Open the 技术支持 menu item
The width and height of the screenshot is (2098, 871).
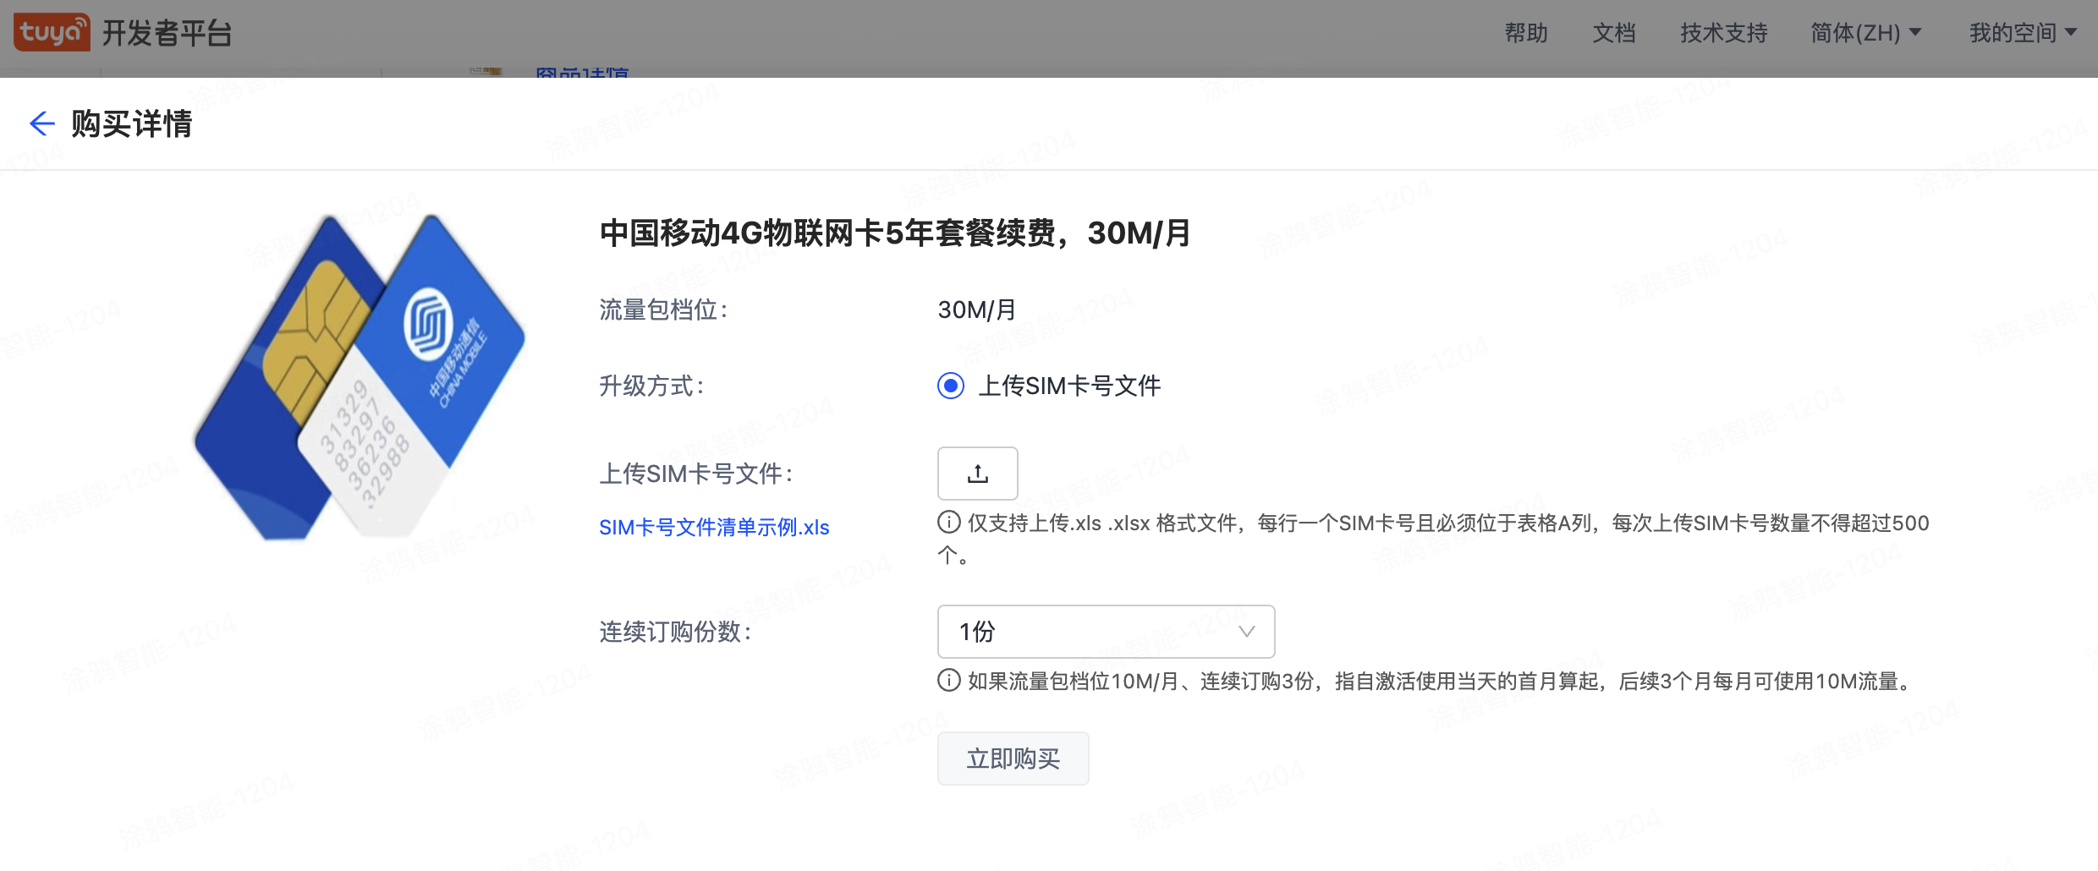[1723, 33]
